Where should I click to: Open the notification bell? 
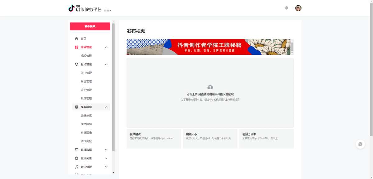(287, 8)
